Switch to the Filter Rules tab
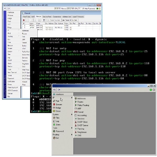157x157 pixels. coord(26,17)
